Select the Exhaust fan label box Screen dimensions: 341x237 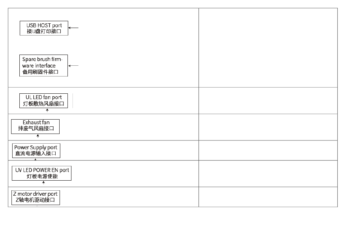tap(35, 126)
